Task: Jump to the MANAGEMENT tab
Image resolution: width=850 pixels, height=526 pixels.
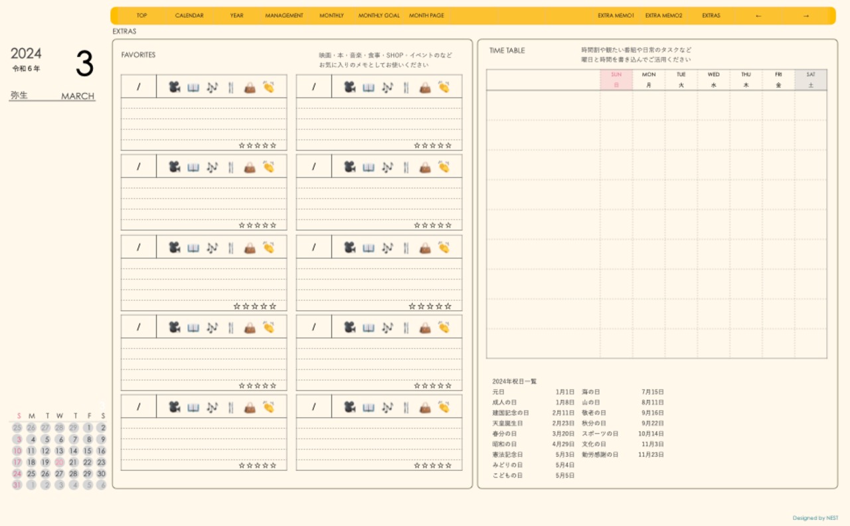Action: click(x=284, y=16)
